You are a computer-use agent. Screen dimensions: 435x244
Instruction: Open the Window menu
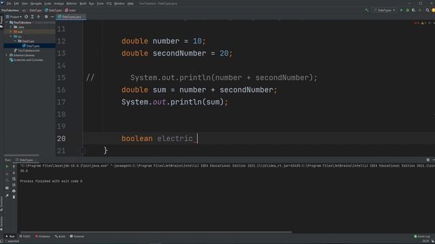120,3
